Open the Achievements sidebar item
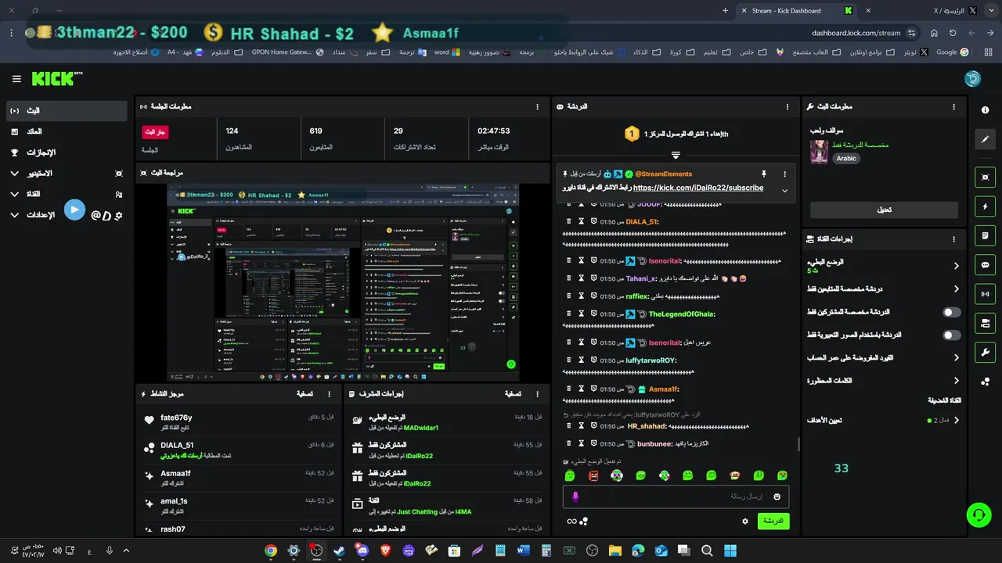1002x563 pixels. 67,152
